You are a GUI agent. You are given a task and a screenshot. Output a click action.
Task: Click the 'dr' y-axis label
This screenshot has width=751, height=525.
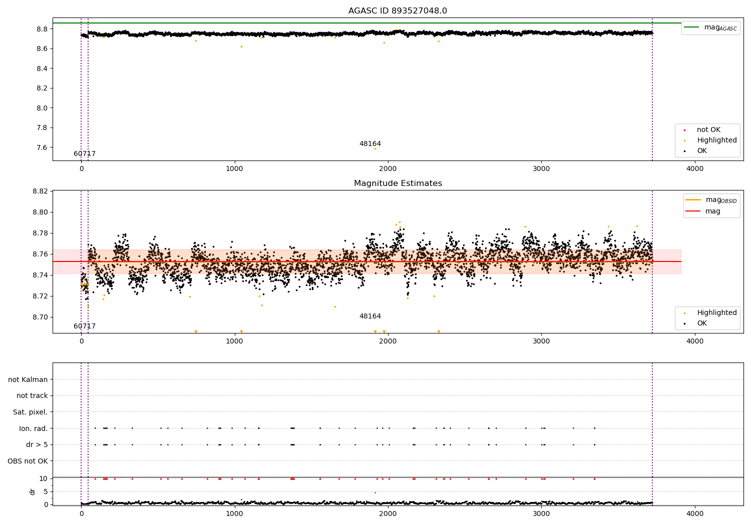point(33,491)
